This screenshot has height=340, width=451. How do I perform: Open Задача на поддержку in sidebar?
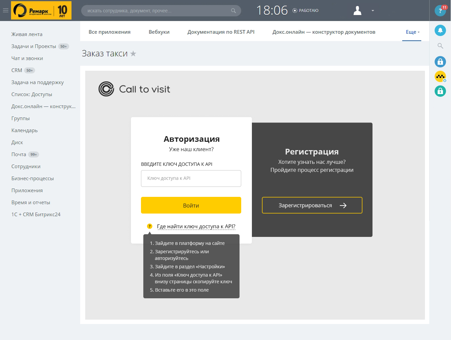point(37,82)
